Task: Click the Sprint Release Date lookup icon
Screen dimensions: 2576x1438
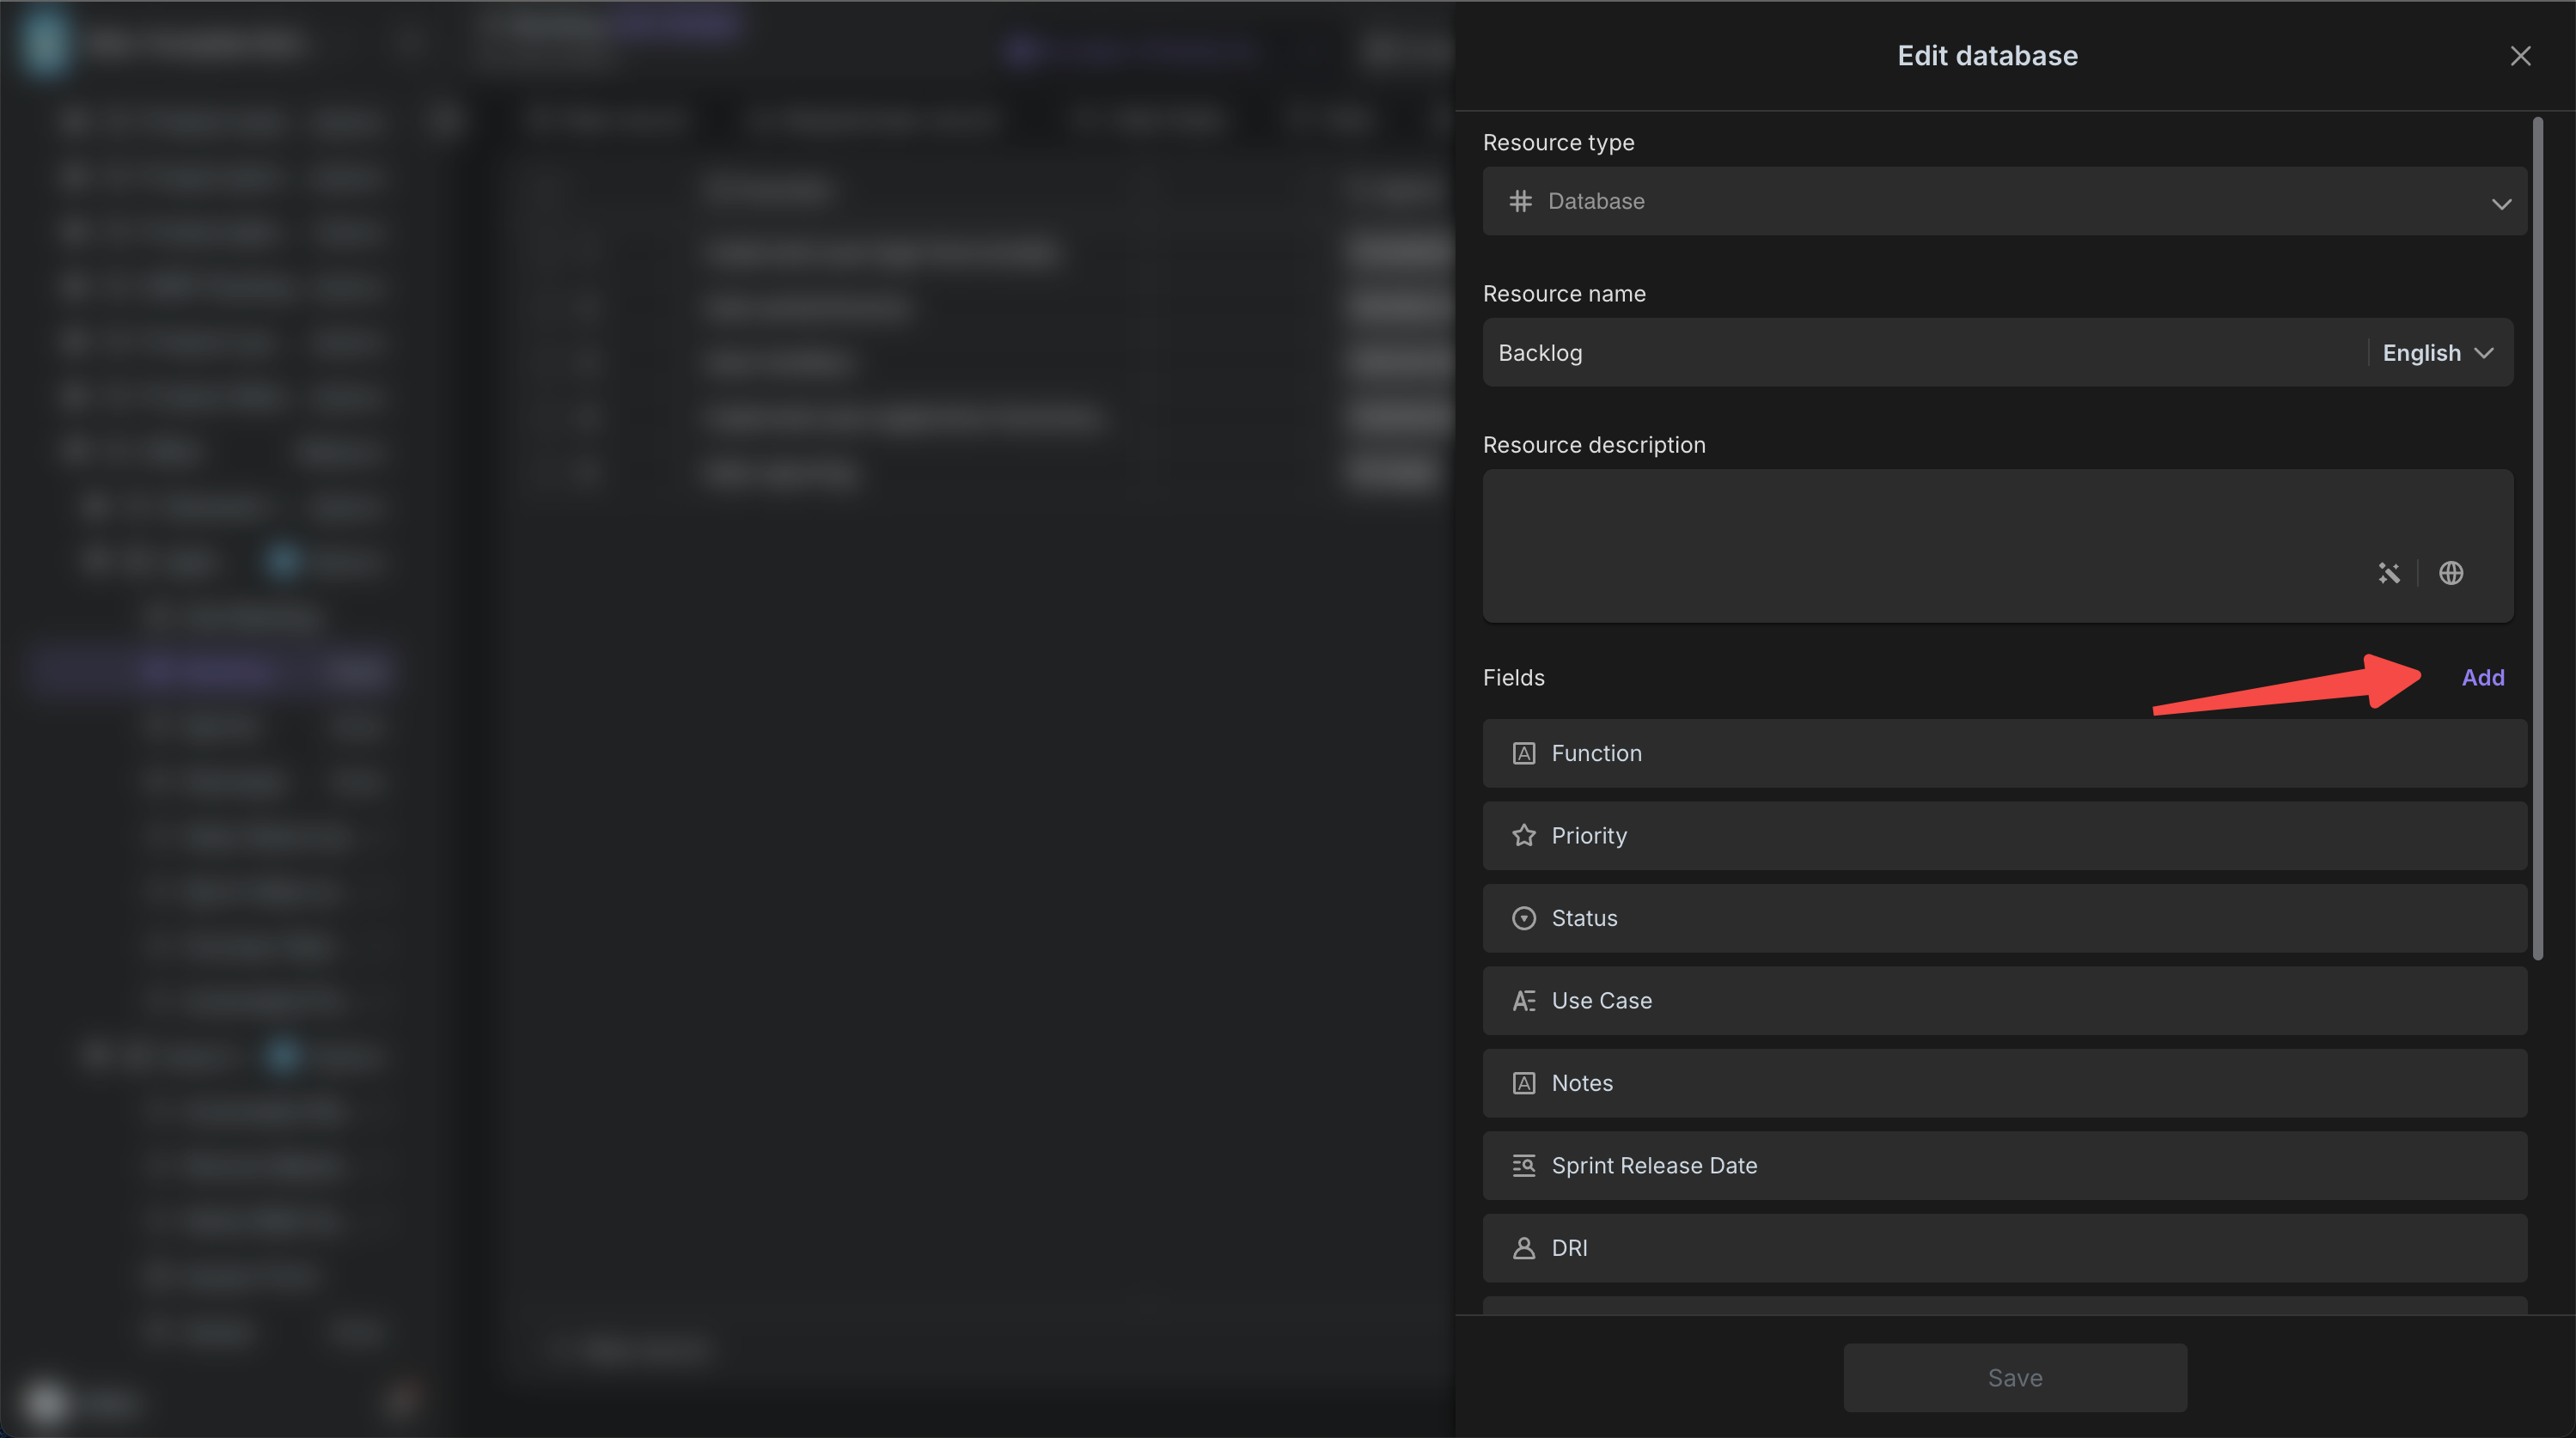Action: tap(1523, 1165)
